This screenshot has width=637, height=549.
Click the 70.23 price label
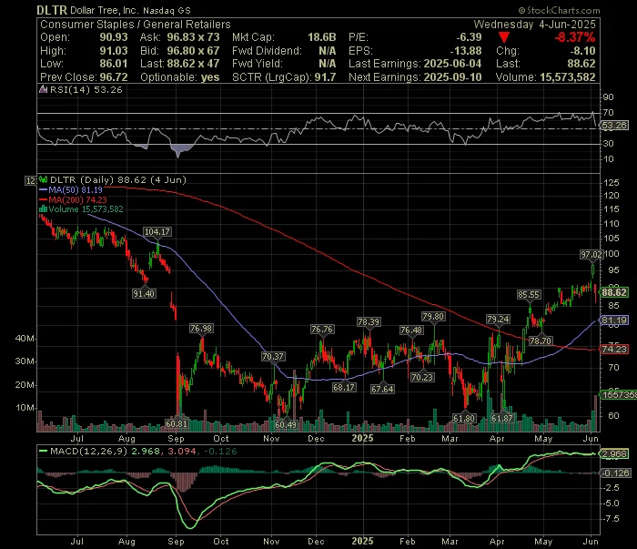[422, 377]
